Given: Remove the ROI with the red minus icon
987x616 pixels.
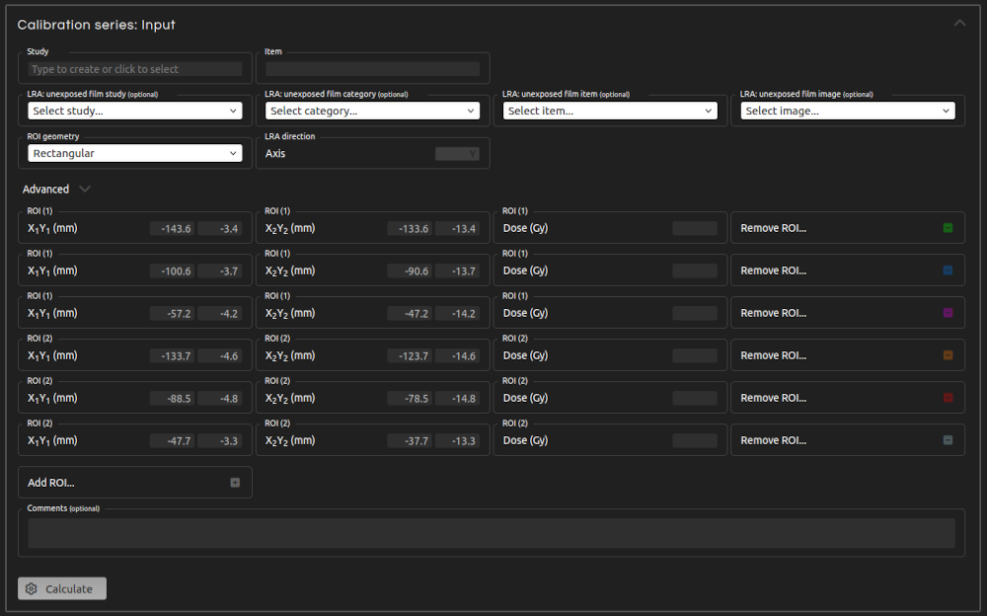Looking at the screenshot, I should click(948, 398).
